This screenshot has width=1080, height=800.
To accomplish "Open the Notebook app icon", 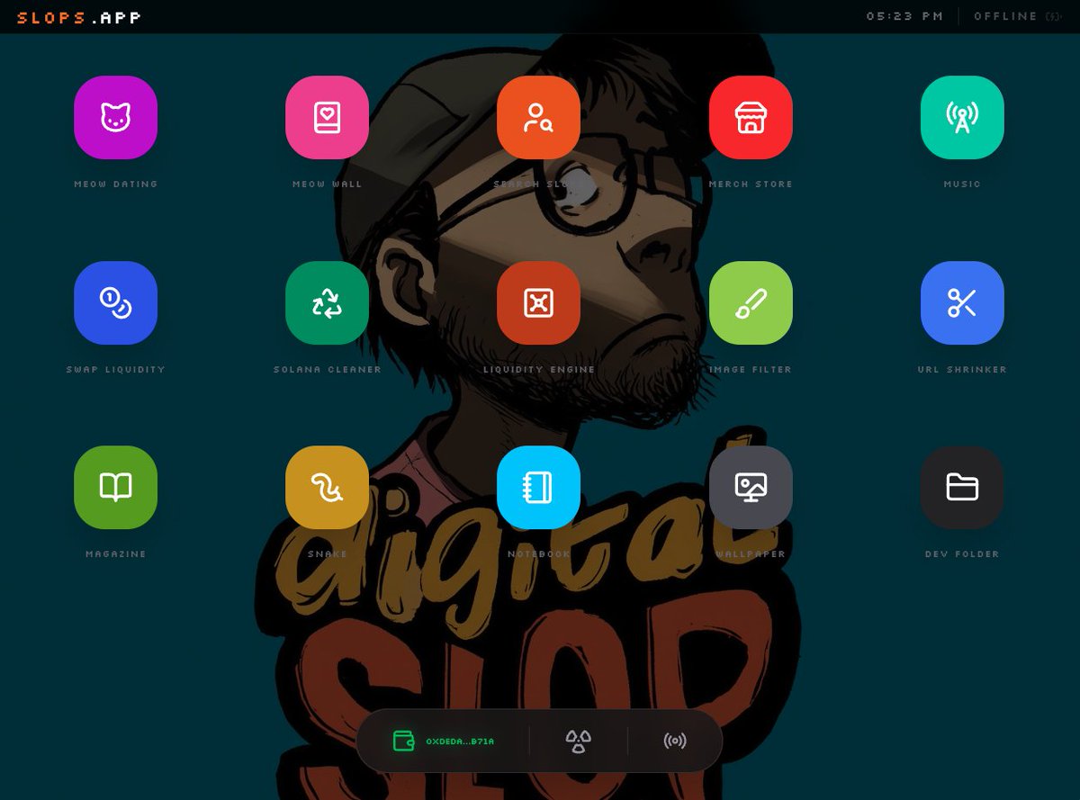I will point(538,487).
